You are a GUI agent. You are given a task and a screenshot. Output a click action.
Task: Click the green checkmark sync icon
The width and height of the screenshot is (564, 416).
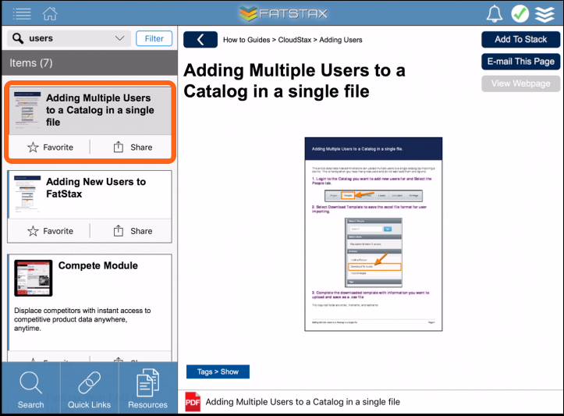(x=520, y=14)
